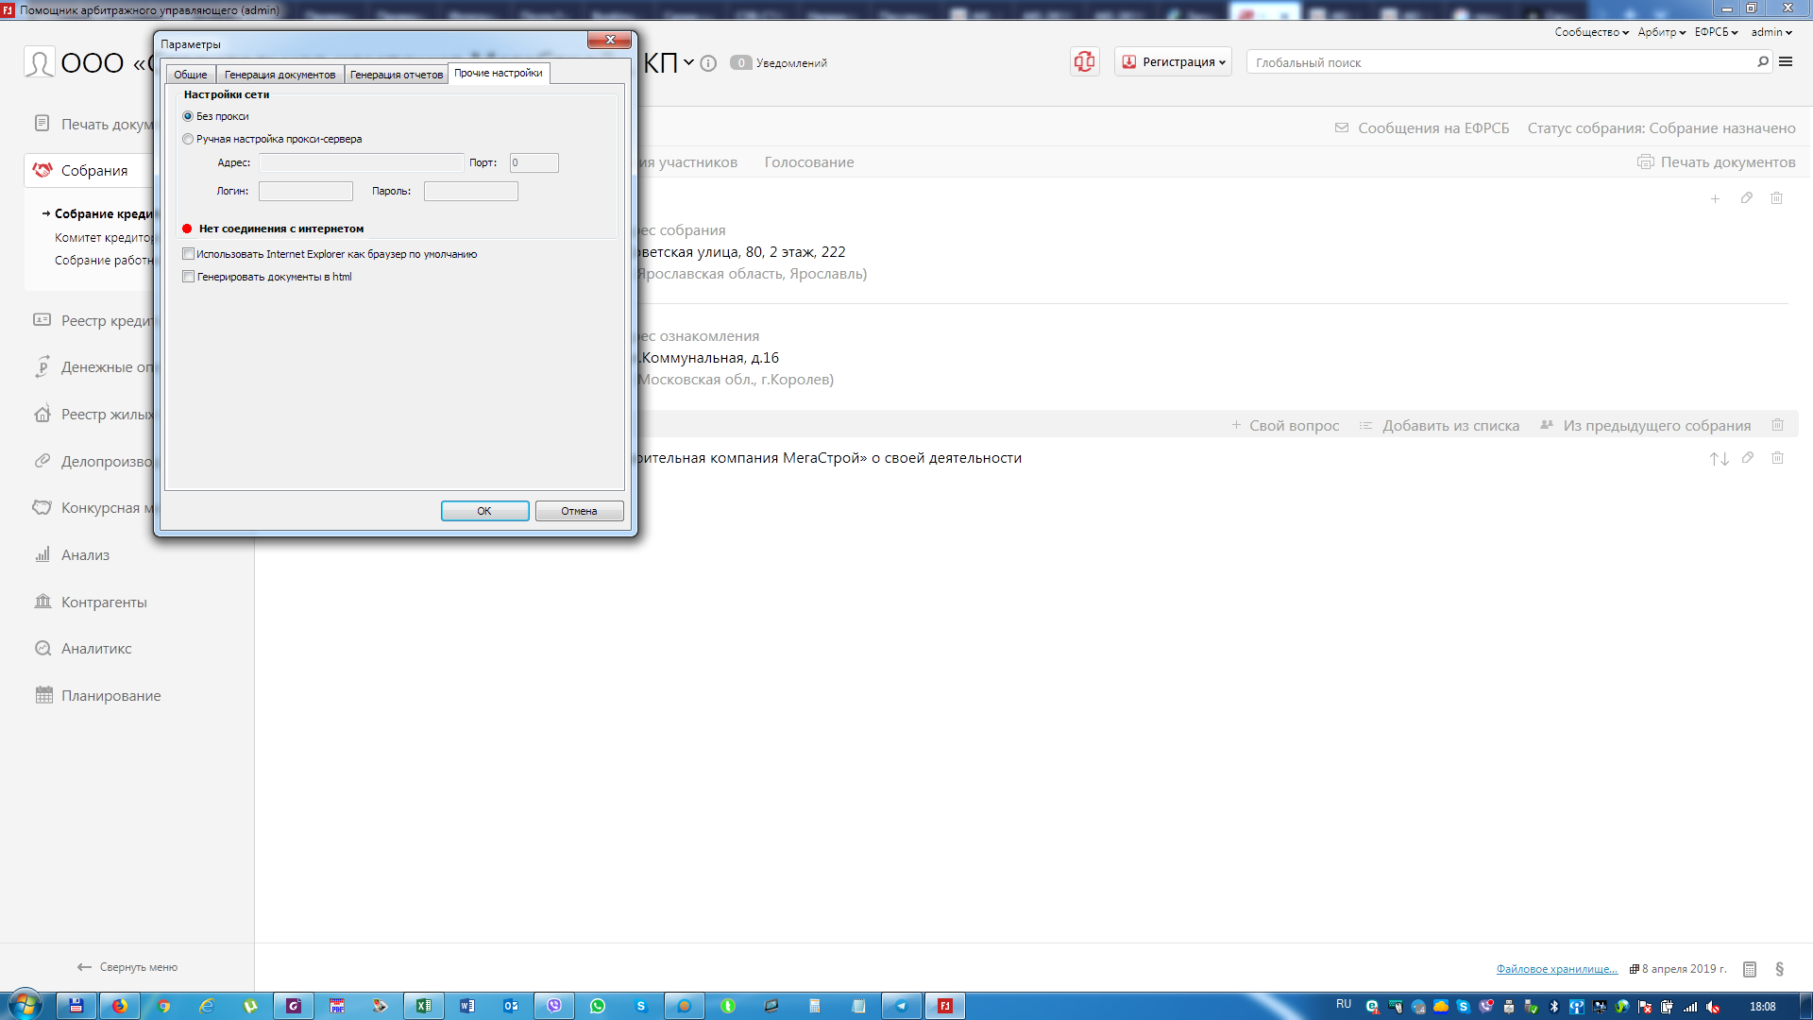Expand the Регистрация dropdown
This screenshot has width=1813, height=1020.
(1174, 62)
